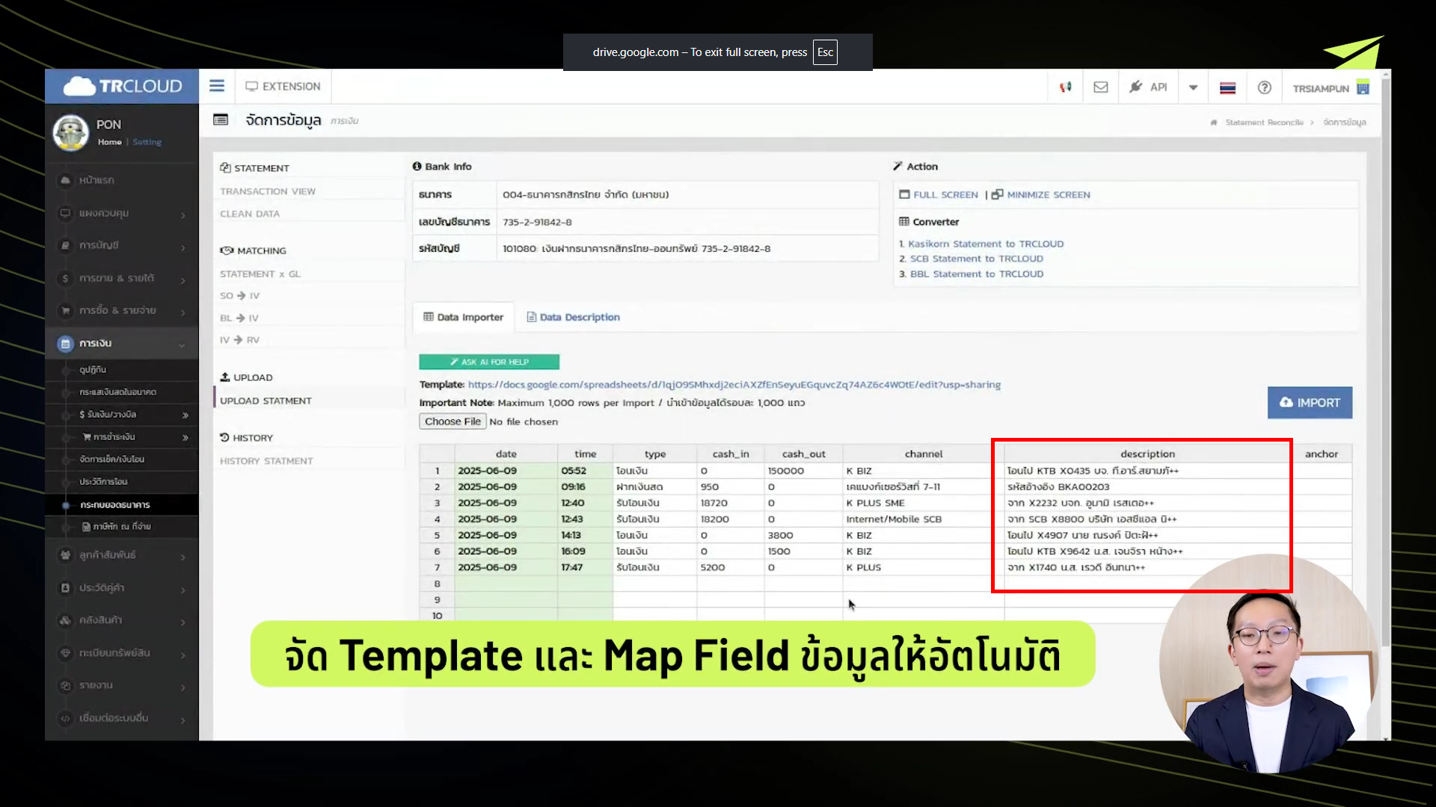Click the เชื่อมต่อระบบอื่น sidebar icon
Viewport: 1436px width, 807px height.
(x=65, y=718)
